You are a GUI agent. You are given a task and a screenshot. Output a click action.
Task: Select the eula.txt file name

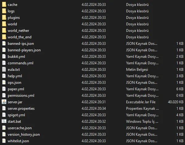[14, 70]
